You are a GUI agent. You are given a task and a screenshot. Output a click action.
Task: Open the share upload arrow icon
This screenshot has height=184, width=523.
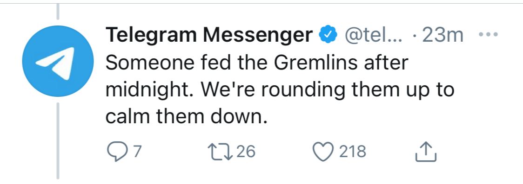426,152
